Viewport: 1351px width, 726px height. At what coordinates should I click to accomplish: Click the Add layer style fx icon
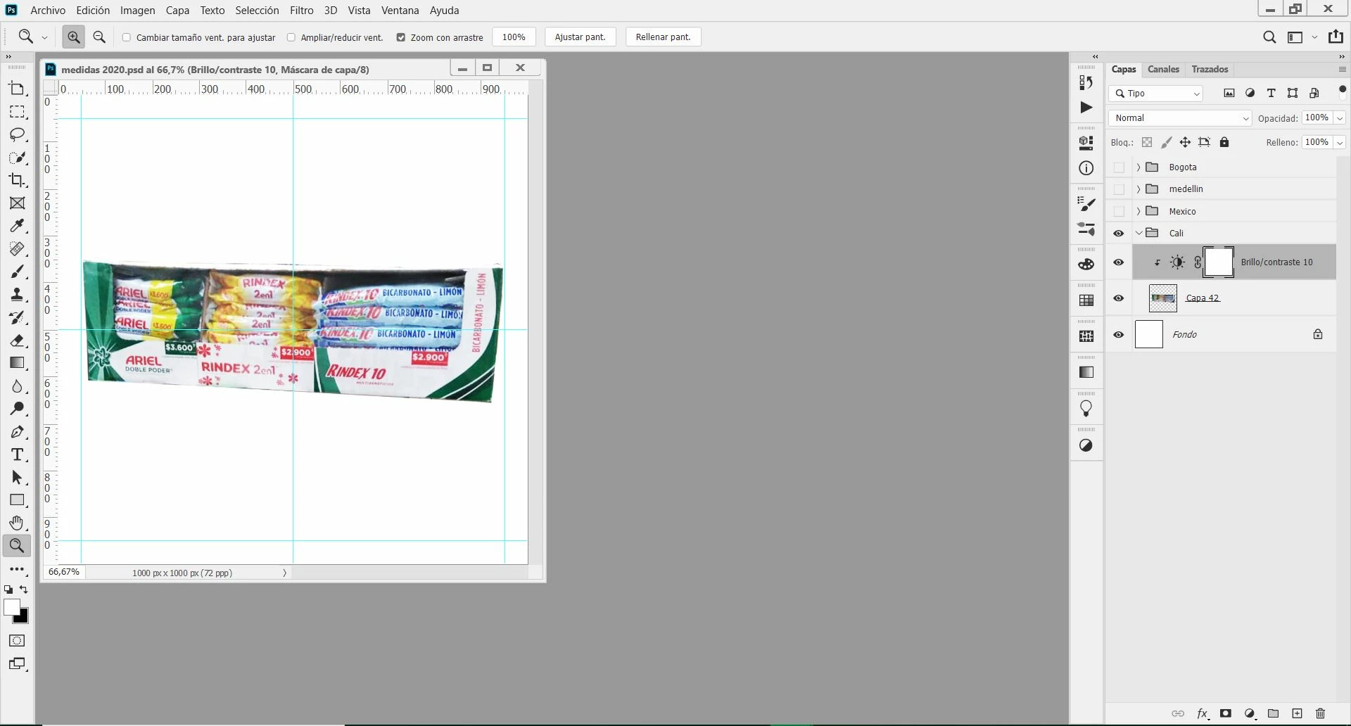click(1203, 713)
